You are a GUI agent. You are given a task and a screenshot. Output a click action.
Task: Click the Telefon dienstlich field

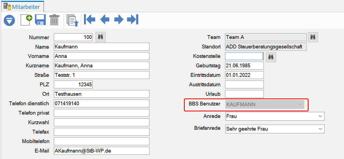102,104
